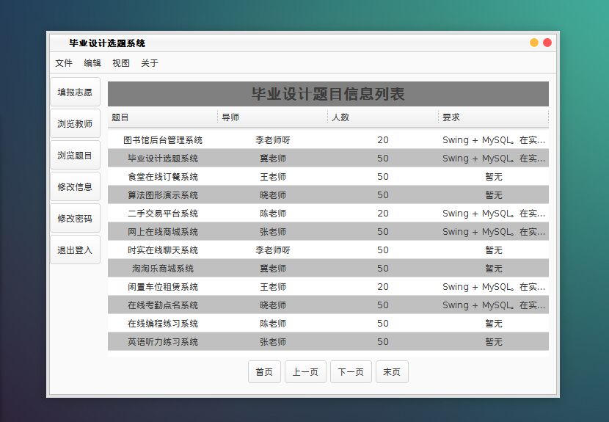Select the 时实在线聊天系统 row
609x422 pixels.
[x=328, y=250]
